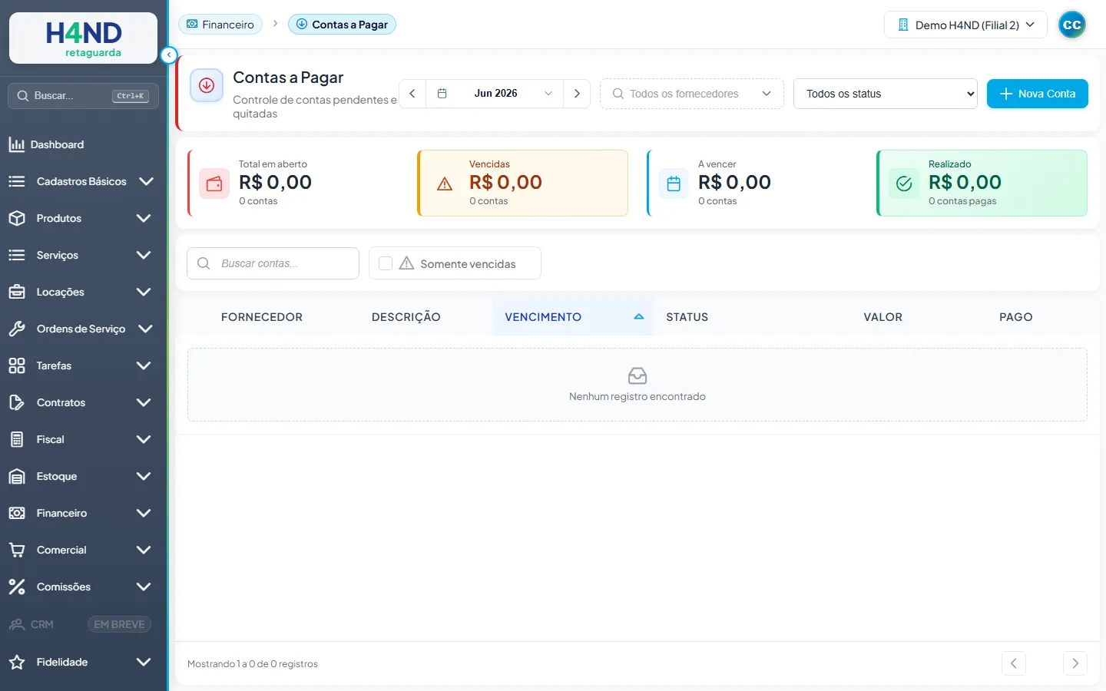Sort by the PAGO column header
The width and height of the screenshot is (1106, 691).
[1015, 317]
